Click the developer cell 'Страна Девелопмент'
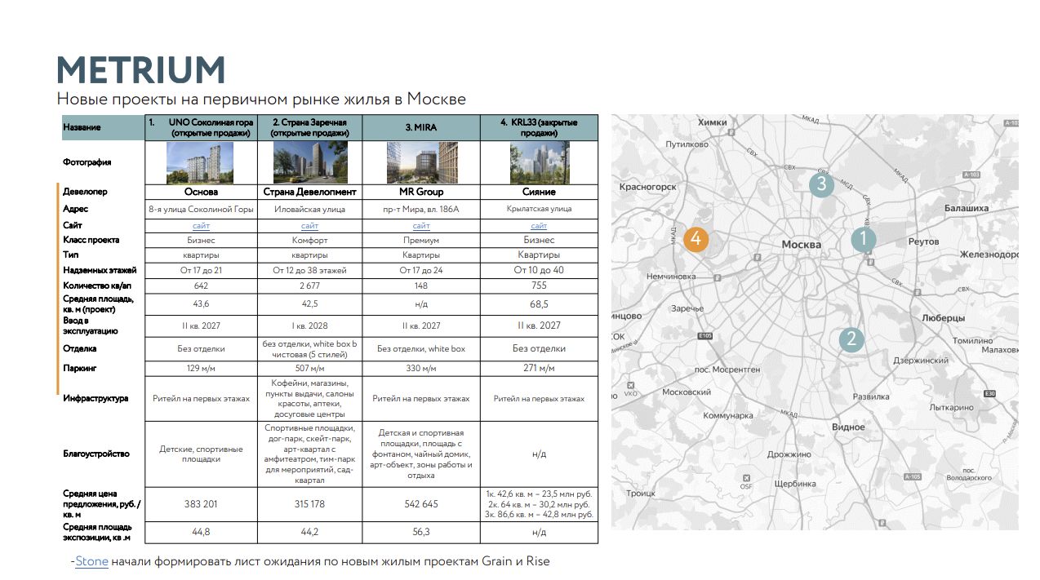 coord(309,193)
